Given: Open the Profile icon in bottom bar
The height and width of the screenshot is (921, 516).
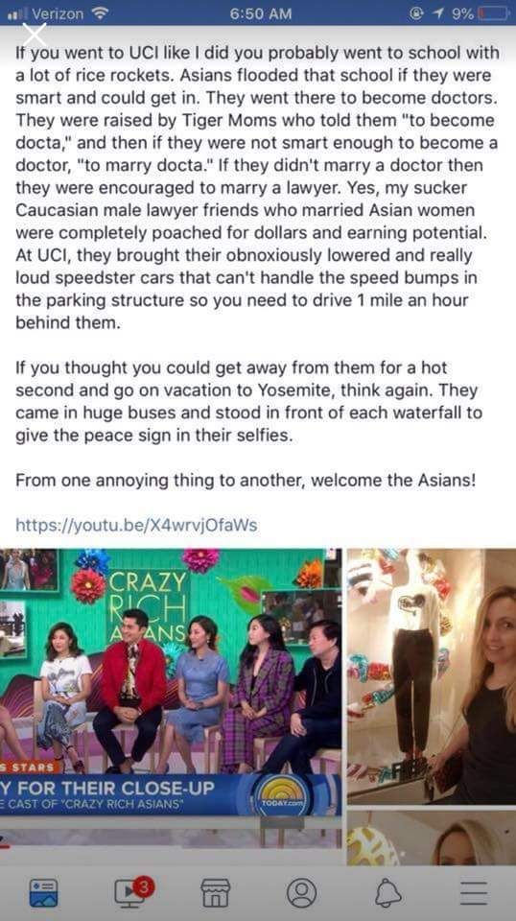Looking at the screenshot, I should click(x=302, y=893).
